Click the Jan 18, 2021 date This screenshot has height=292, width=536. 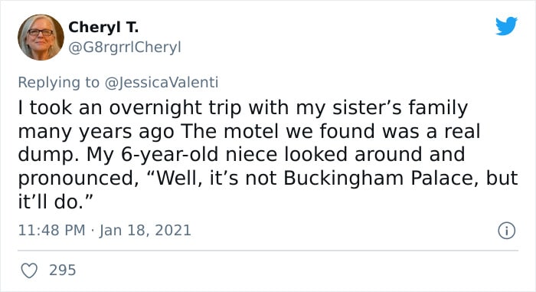point(145,230)
